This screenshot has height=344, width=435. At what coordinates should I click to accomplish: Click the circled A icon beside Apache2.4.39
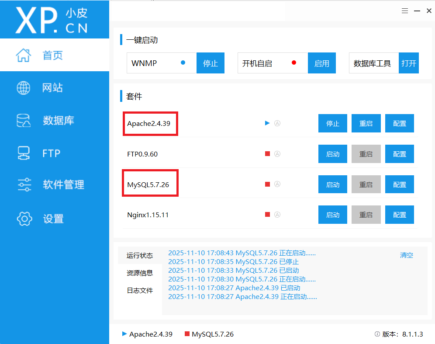click(277, 123)
